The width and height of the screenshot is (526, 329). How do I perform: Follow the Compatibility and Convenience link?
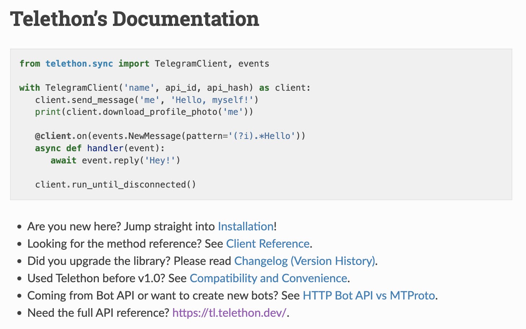(268, 278)
